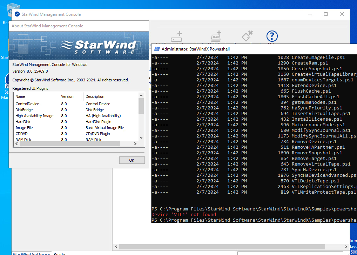Viewport: 357px width, 255px height.
Task: Click the plugin list scroll-down arrow
Action: tap(141, 138)
